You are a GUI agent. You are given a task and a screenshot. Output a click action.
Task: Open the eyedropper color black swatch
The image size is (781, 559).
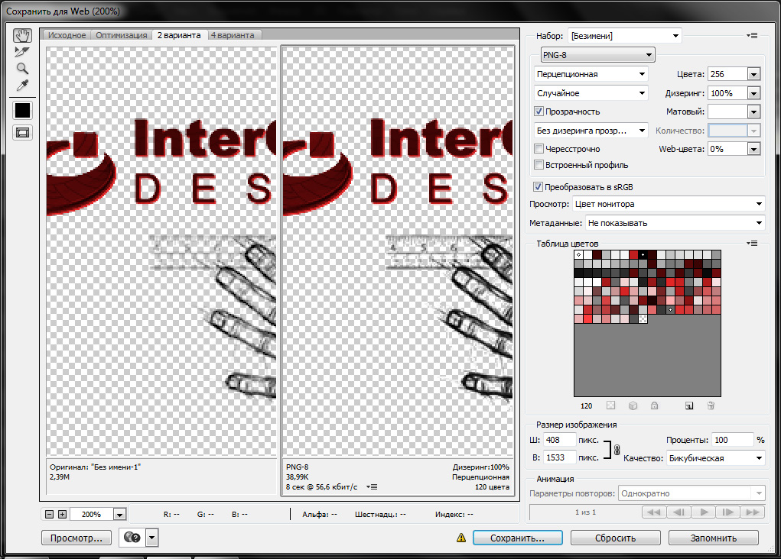[x=22, y=111]
